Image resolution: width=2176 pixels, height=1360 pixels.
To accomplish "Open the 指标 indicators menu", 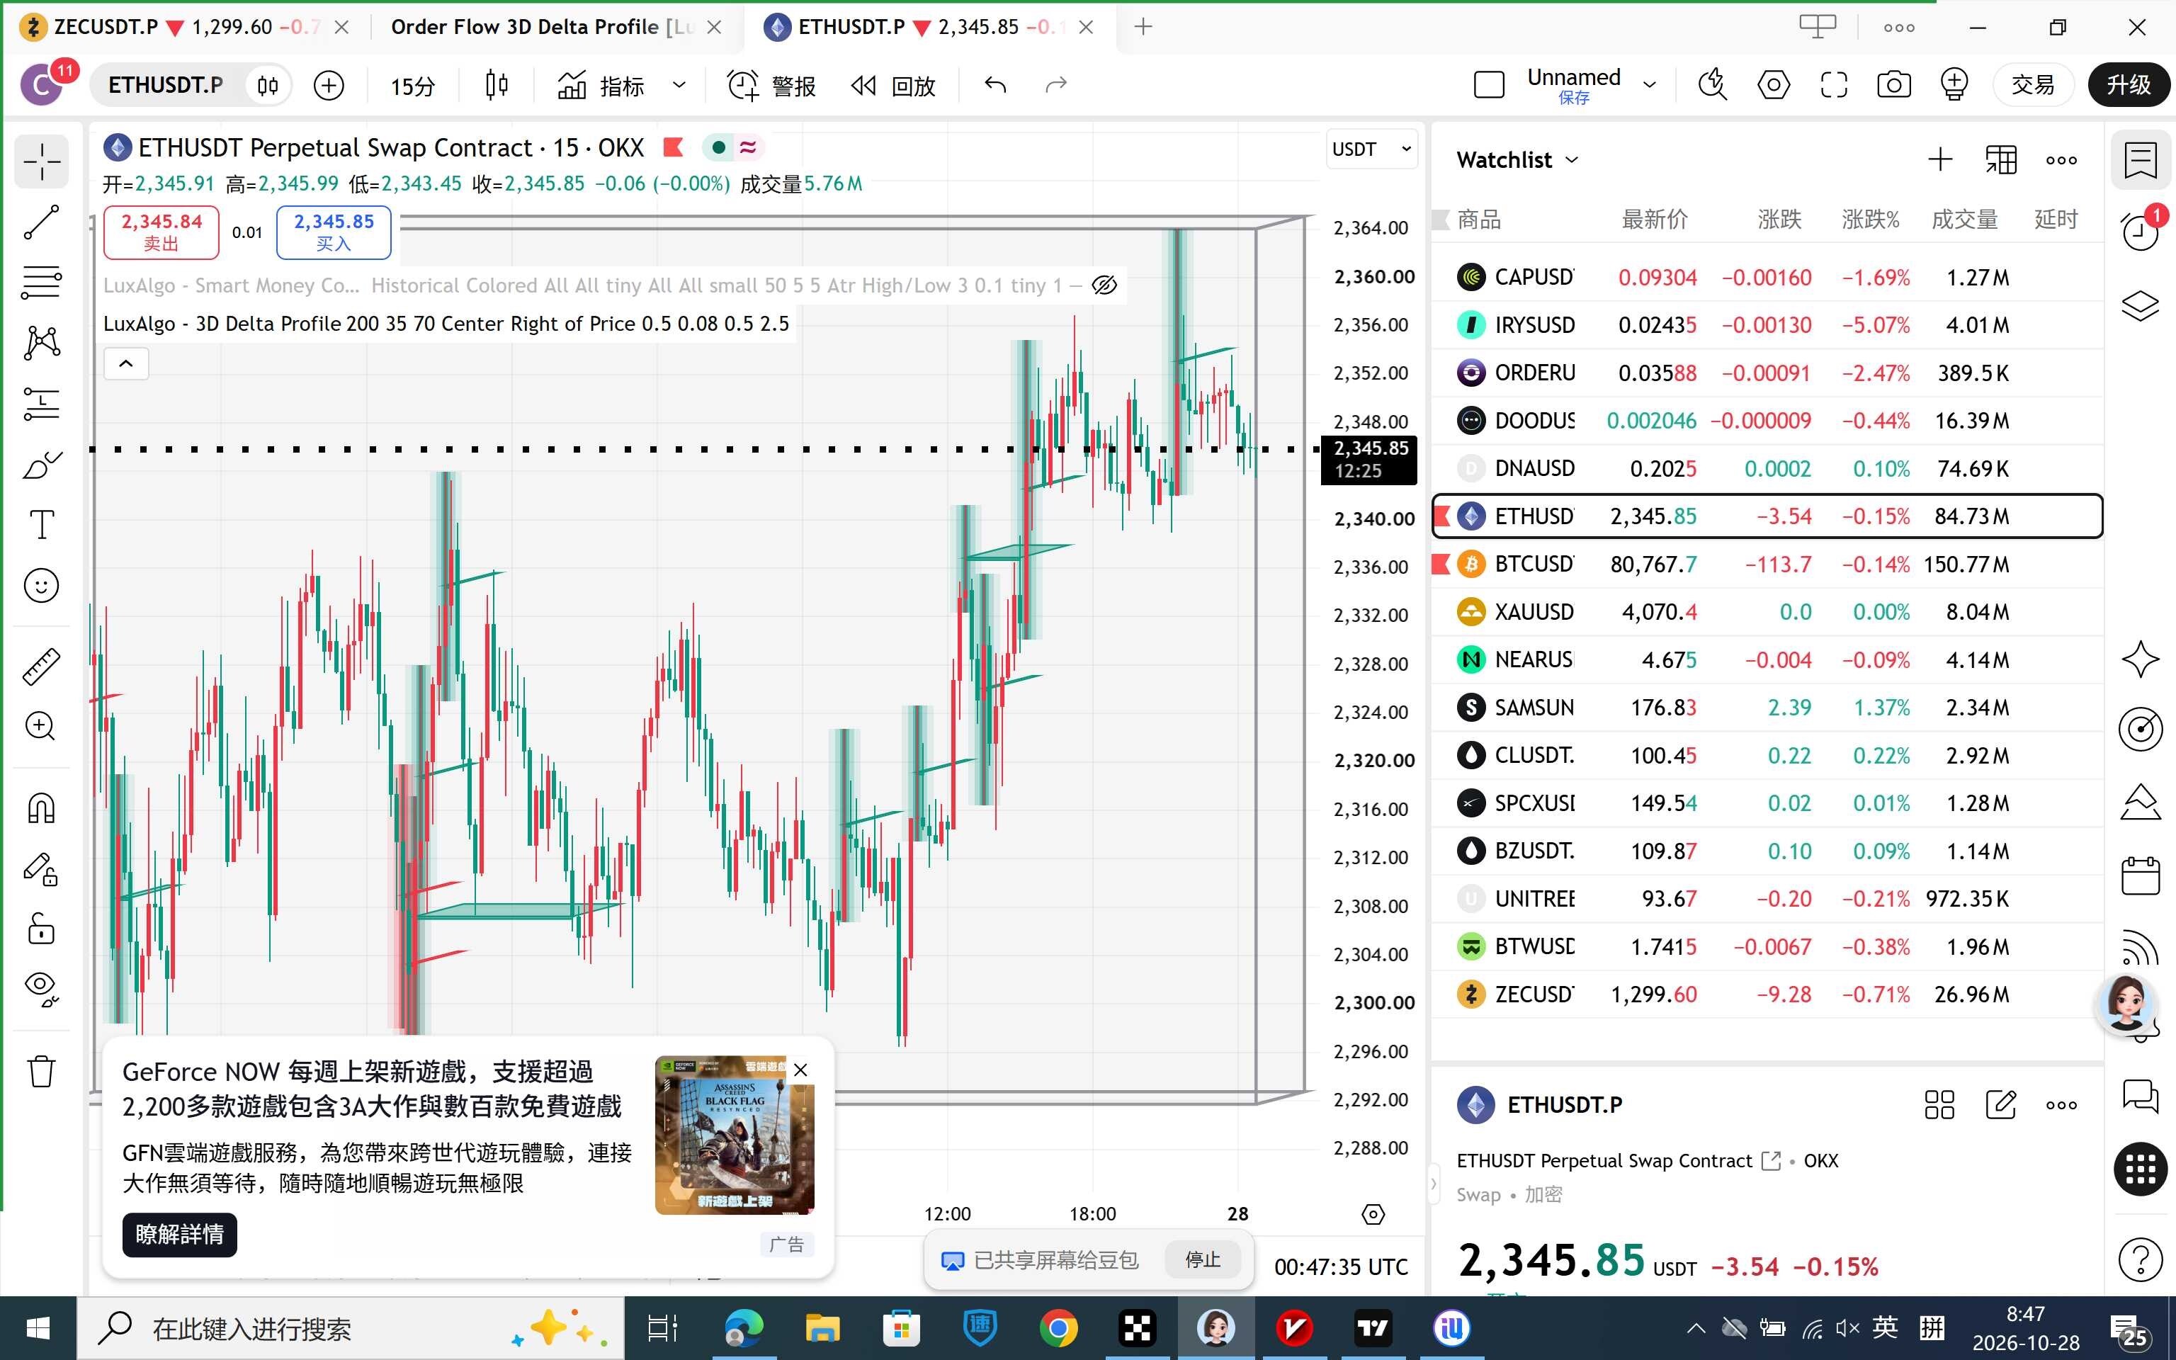I will 601,86.
